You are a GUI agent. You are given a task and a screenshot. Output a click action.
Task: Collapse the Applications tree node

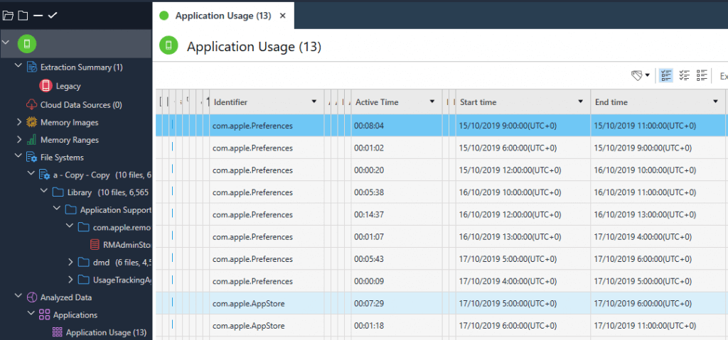click(x=31, y=313)
